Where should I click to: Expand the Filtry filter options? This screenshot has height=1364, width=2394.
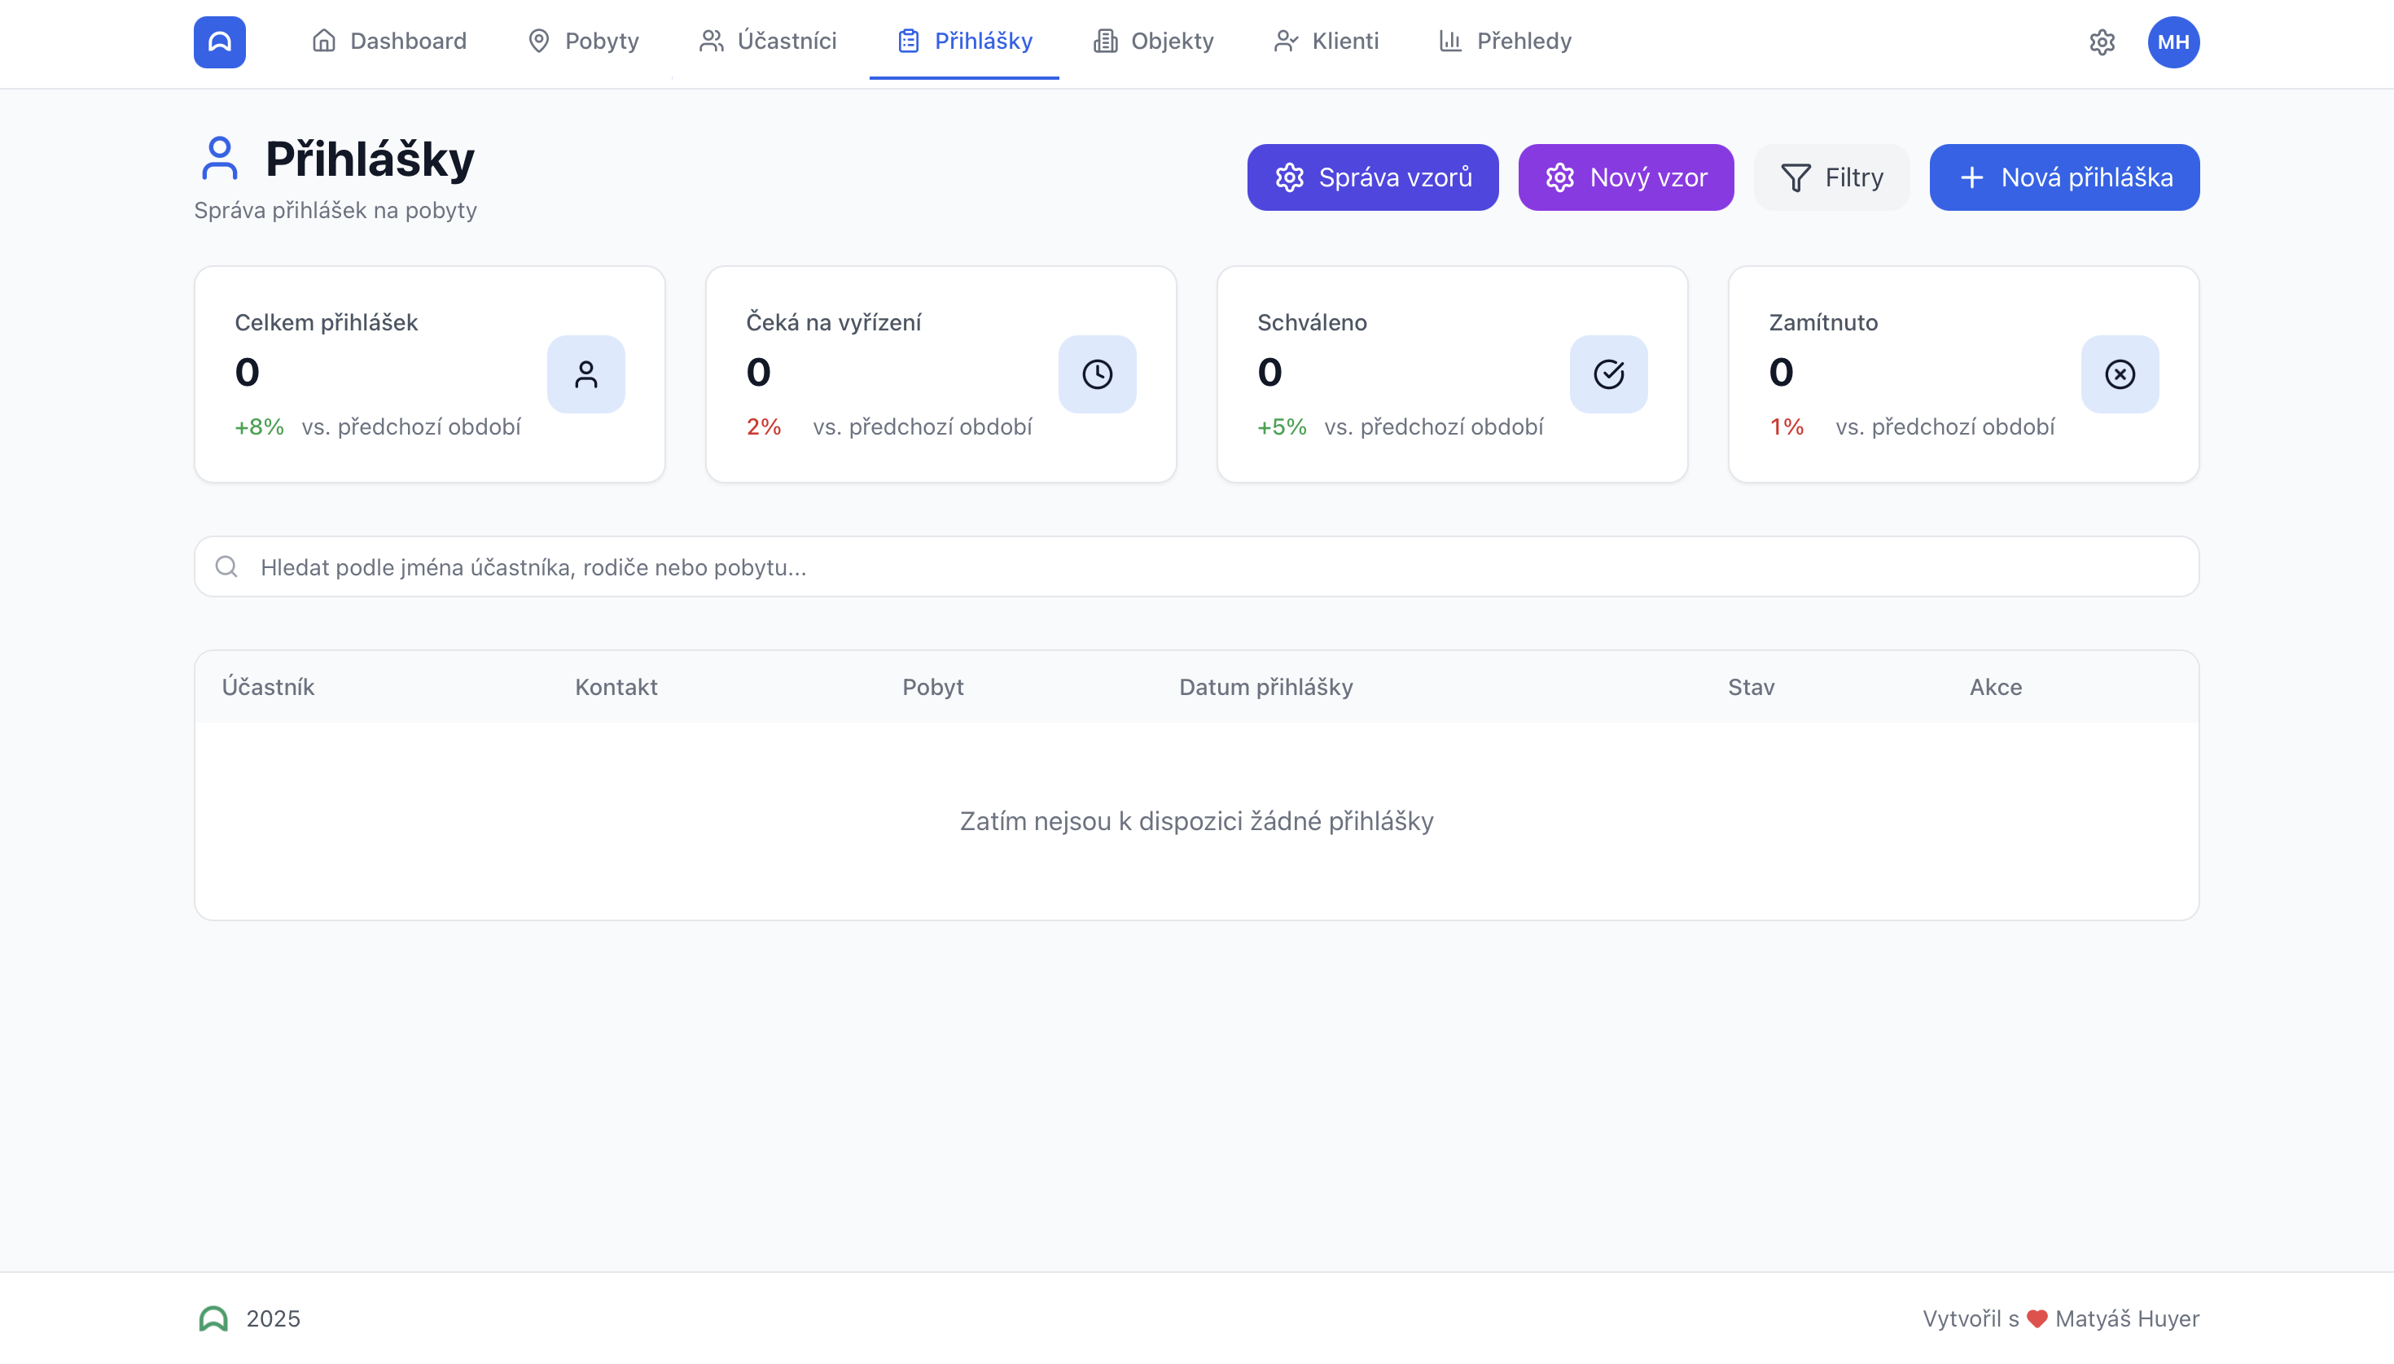[x=1831, y=177]
